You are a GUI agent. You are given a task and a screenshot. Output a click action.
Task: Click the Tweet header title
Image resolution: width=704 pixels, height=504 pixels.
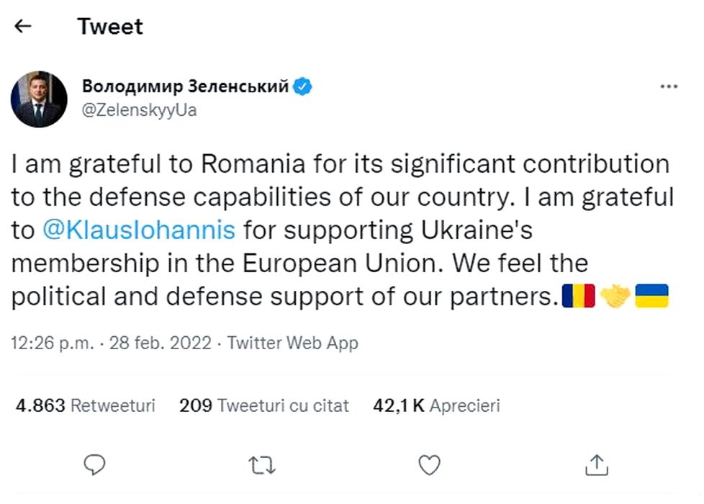tap(110, 27)
